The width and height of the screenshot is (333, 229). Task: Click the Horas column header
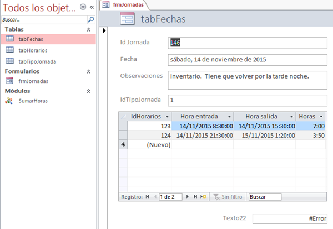click(x=311, y=117)
